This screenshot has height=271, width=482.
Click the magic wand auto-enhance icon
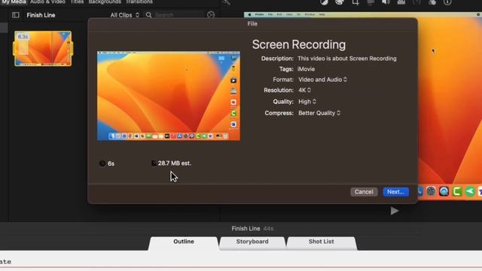227,2
